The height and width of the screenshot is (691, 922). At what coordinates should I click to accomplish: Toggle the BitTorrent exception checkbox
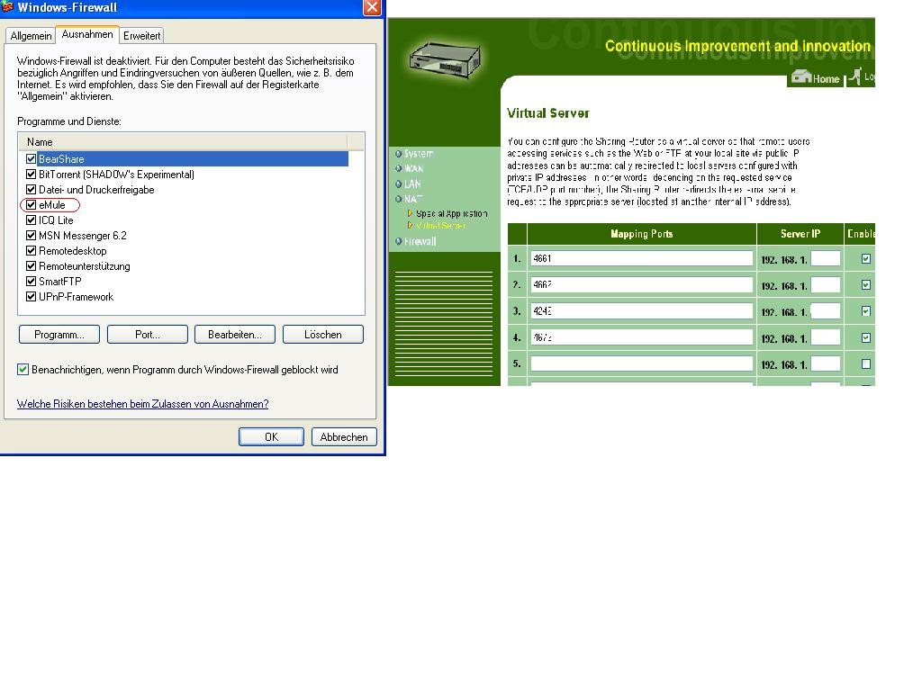32,174
